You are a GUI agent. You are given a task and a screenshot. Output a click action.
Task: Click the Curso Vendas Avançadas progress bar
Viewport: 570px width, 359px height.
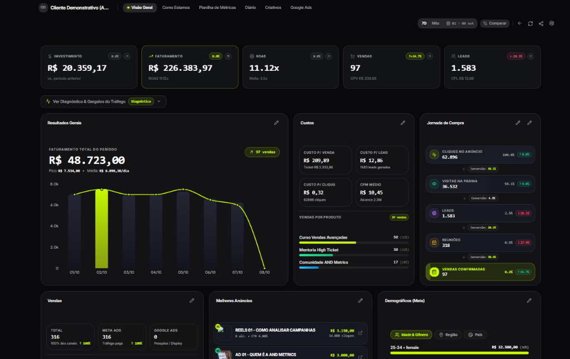click(x=353, y=242)
